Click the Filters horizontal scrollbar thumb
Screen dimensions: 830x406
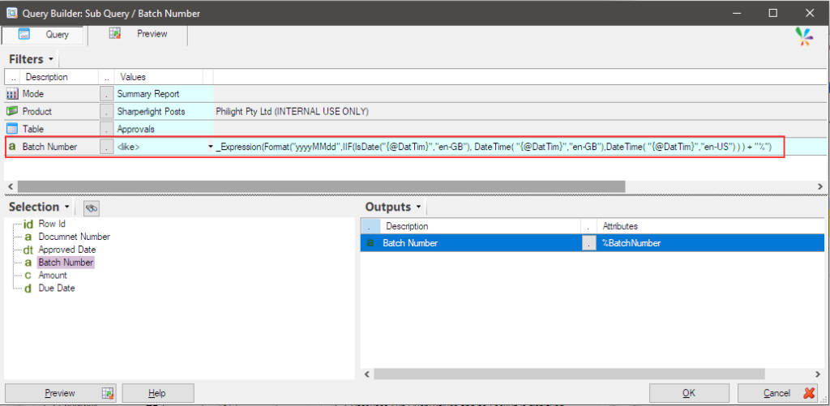point(321,186)
